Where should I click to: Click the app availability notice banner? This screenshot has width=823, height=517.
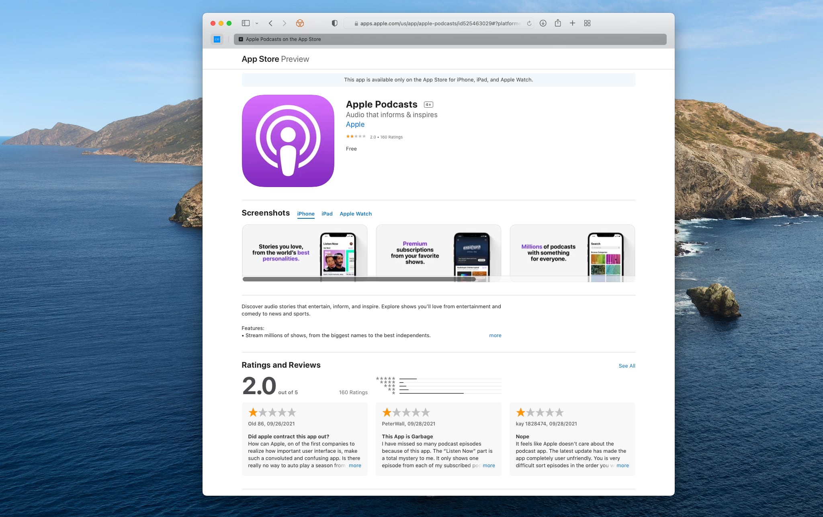438,80
